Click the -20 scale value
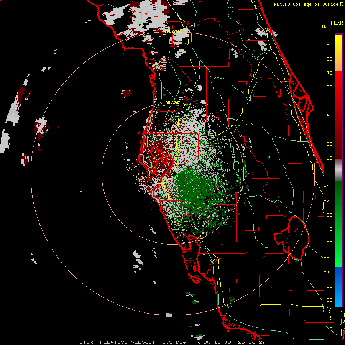345x345 pixels. (x=328, y=201)
